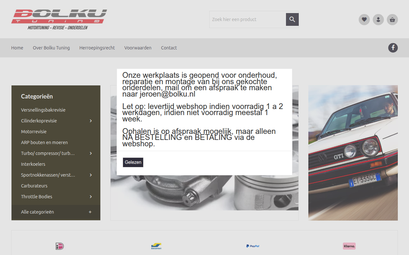
Task: Select the PayPal payment logo
Action: (253, 246)
